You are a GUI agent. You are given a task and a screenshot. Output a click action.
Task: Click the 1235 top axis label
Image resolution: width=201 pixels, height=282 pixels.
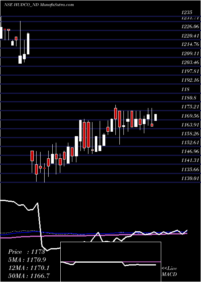[187, 12]
